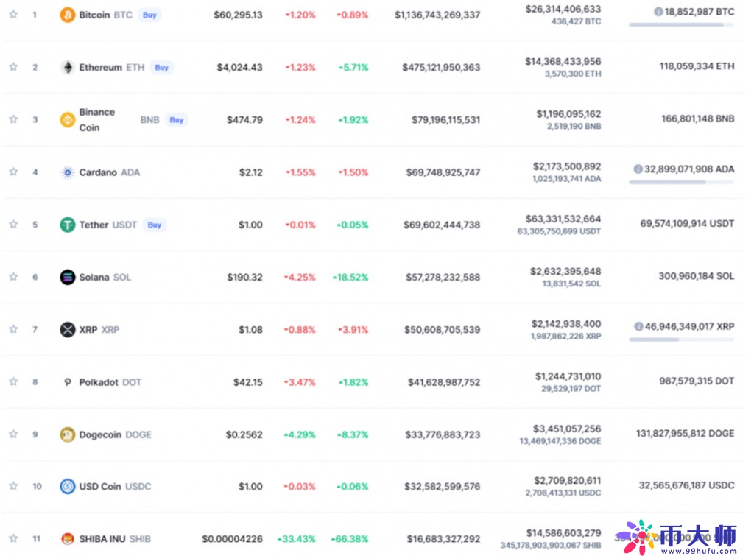Click the Tether green T logo

coord(67,225)
